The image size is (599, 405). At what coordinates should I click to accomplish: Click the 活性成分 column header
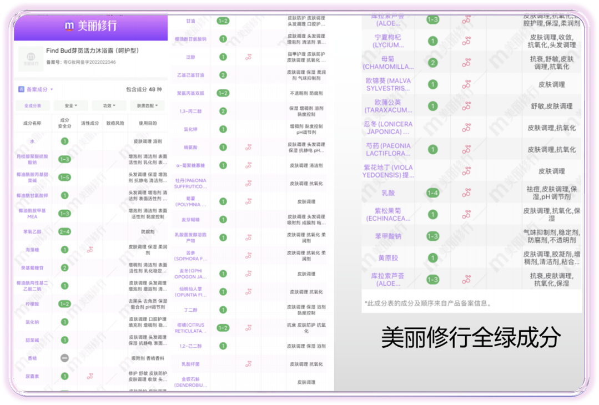coord(90,123)
